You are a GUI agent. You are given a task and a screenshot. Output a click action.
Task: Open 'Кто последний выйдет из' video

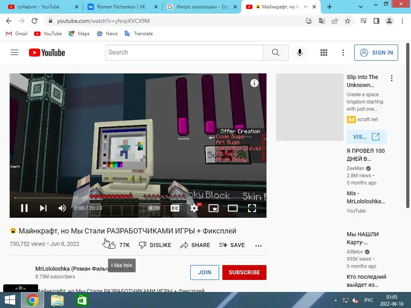(x=366, y=280)
